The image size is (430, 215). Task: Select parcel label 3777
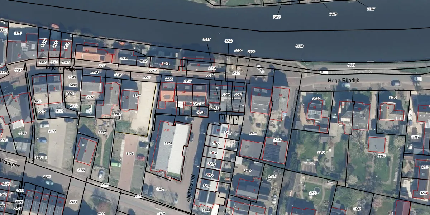tap(137, 96)
